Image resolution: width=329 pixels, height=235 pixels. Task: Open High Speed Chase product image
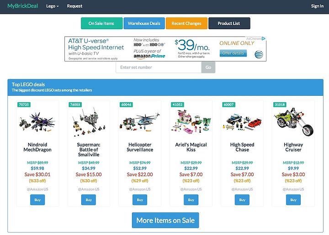pos(242,122)
